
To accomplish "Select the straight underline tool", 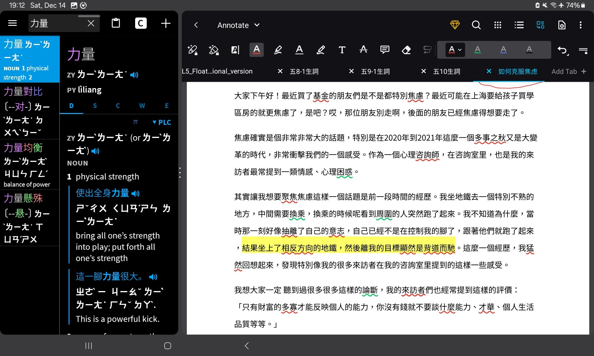I will tap(299, 50).
